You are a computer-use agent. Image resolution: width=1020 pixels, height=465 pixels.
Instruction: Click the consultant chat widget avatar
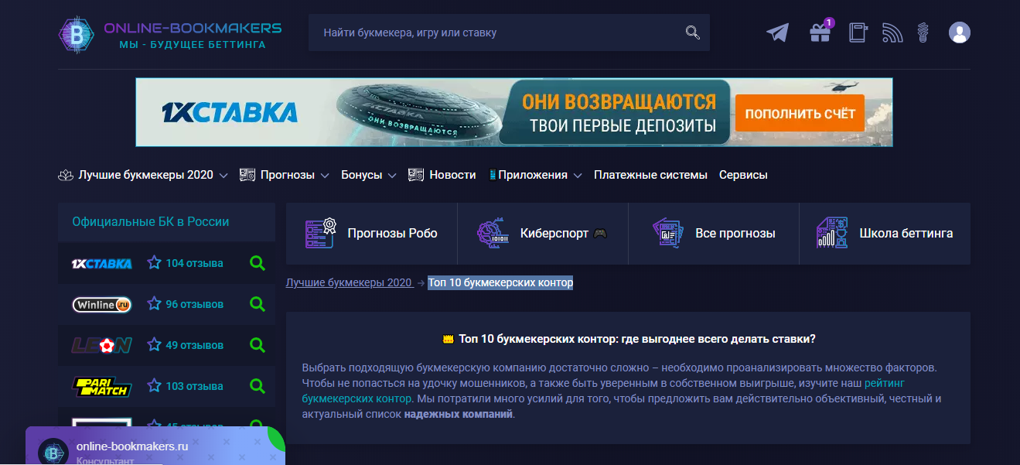tap(53, 454)
